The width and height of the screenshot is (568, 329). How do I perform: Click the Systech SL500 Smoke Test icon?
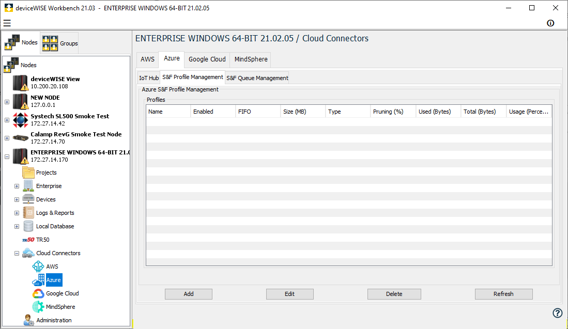click(x=20, y=120)
